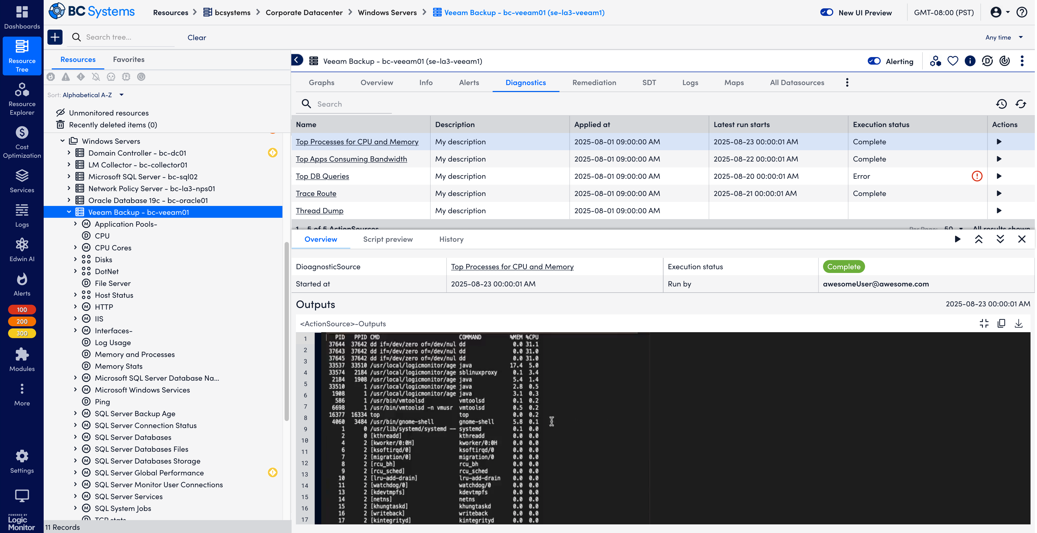Disable the Alerting toggle

[874, 61]
